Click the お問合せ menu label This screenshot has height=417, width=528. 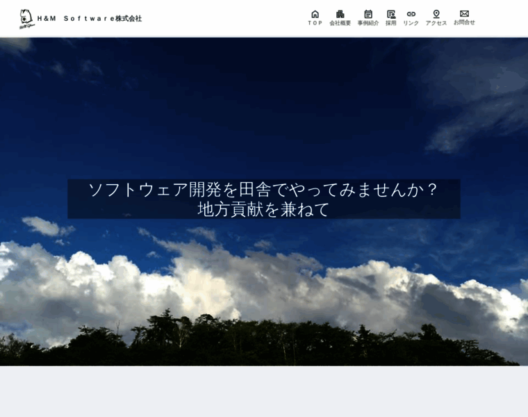click(x=464, y=22)
